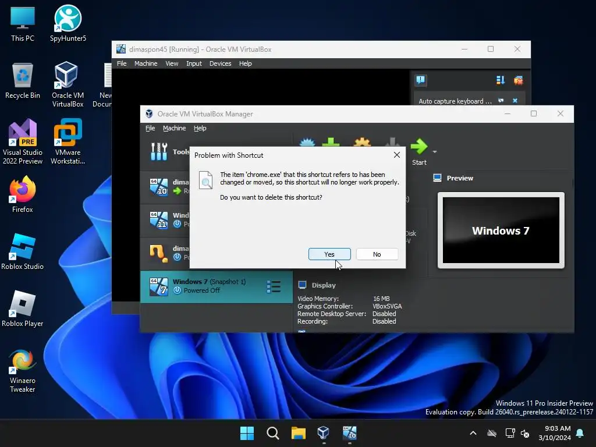Select the Windows 10 VM icon in list

[x=158, y=187]
